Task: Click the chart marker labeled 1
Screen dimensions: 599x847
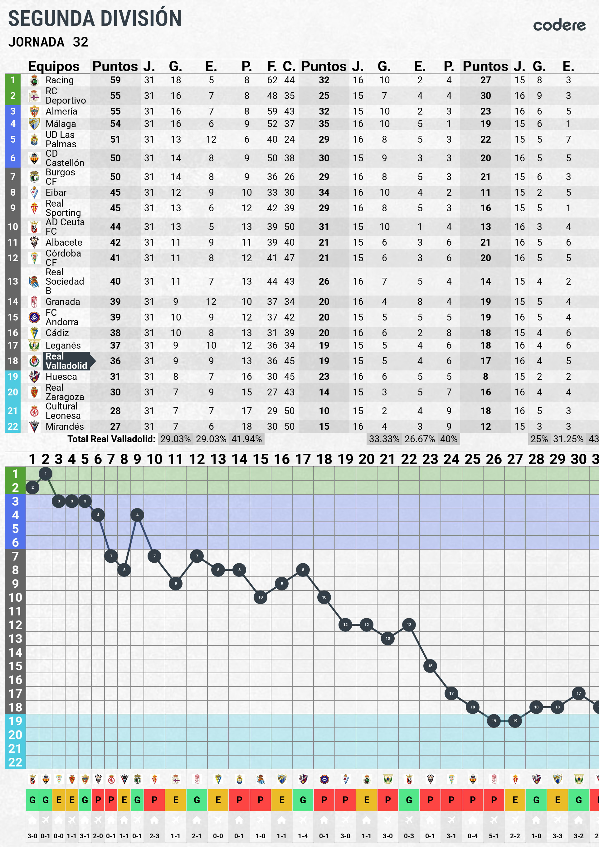Action: point(45,473)
